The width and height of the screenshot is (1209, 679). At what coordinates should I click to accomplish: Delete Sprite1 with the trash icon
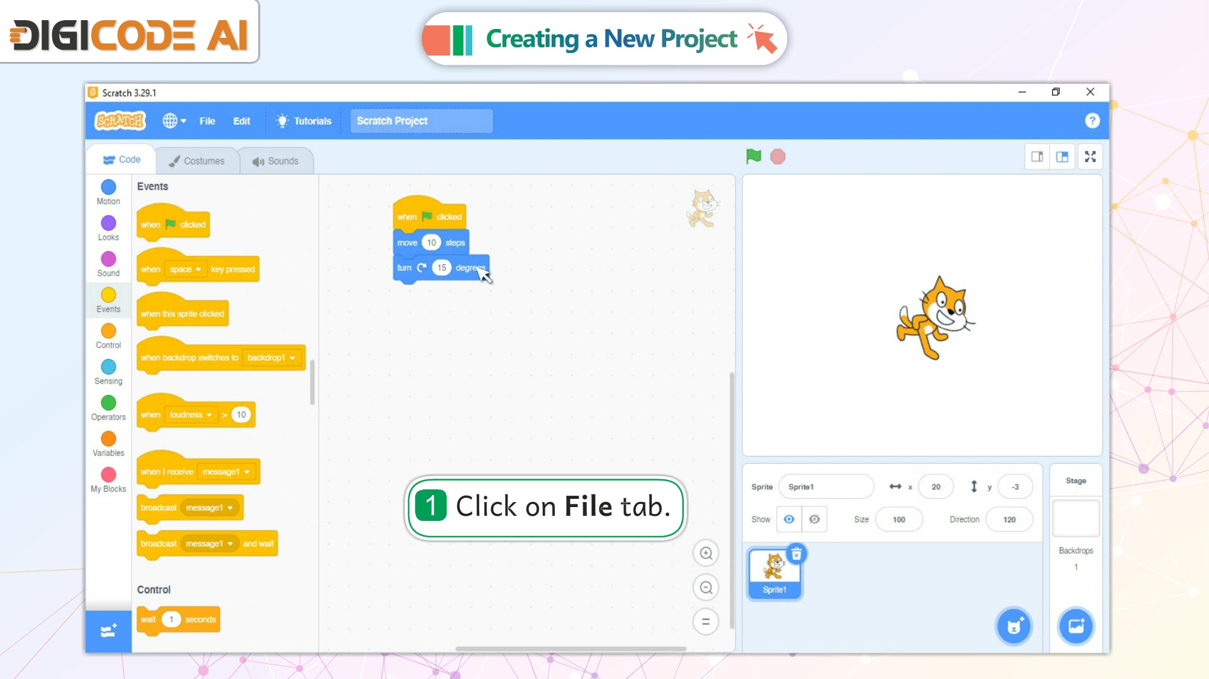pyautogui.click(x=797, y=554)
